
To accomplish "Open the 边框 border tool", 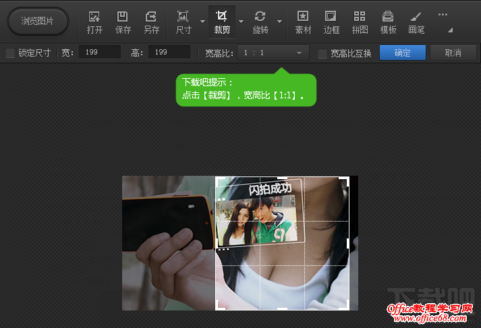I will 331,22.
